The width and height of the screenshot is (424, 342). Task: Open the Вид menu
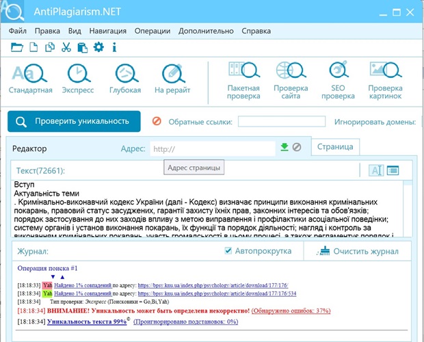pos(75,31)
